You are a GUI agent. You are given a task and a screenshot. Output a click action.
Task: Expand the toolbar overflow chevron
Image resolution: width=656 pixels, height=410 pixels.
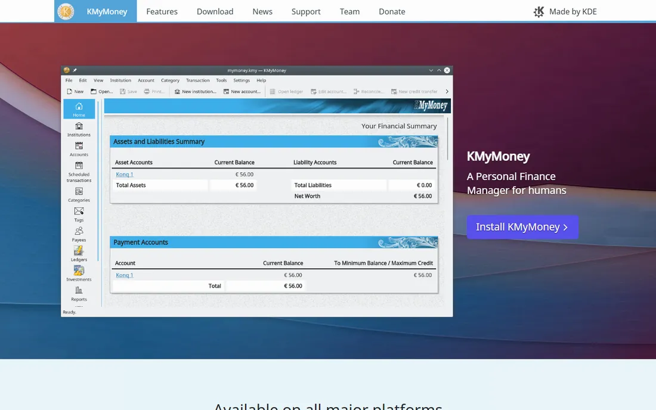[x=447, y=92]
